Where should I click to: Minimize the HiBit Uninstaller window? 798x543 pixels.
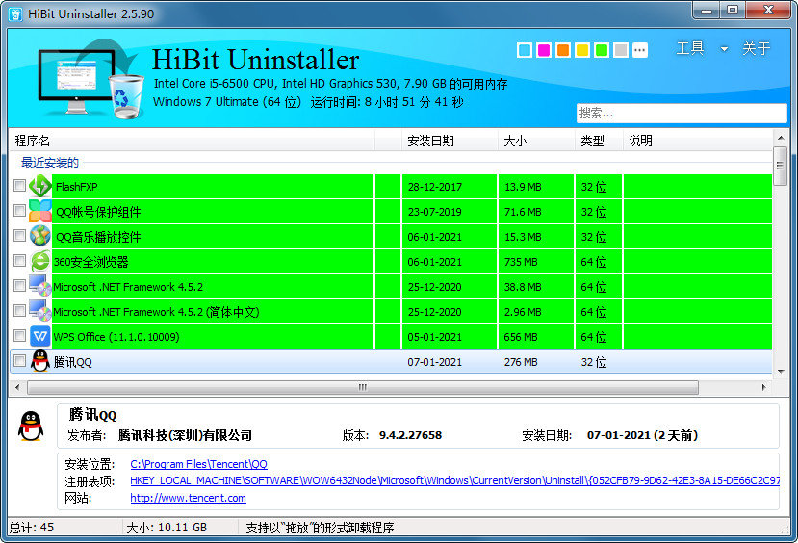[x=707, y=11]
